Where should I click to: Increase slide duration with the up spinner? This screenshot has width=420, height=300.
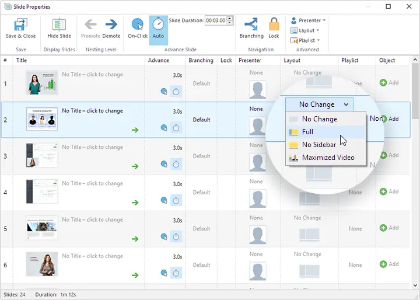pyautogui.click(x=230, y=18)
